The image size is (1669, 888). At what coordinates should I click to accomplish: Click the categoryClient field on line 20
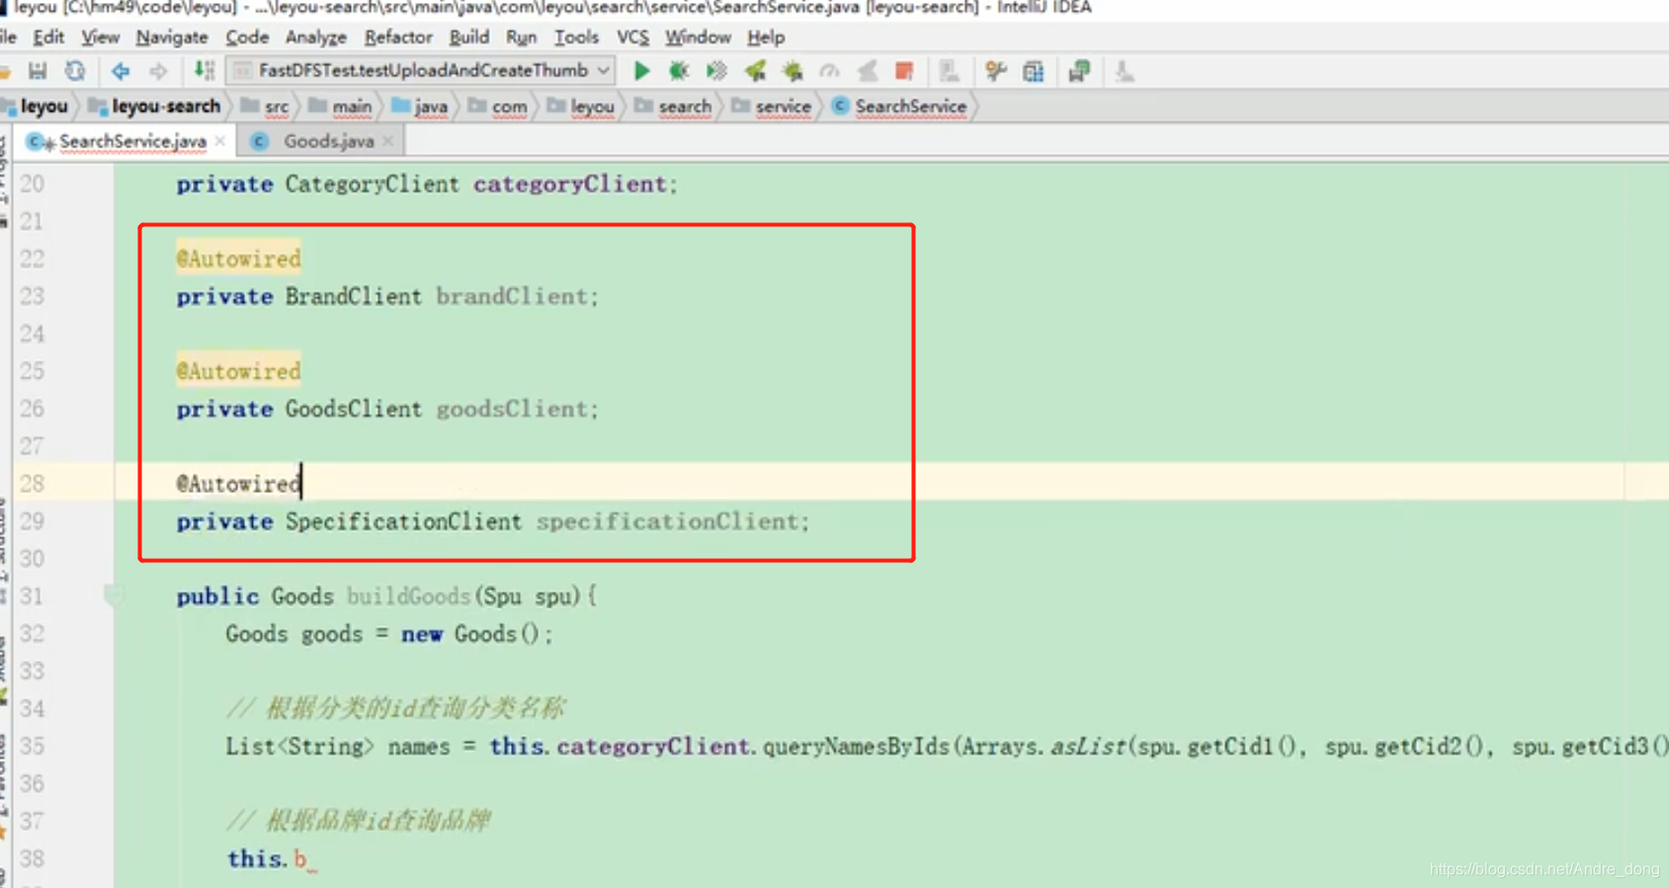click(x=570, y=185)
